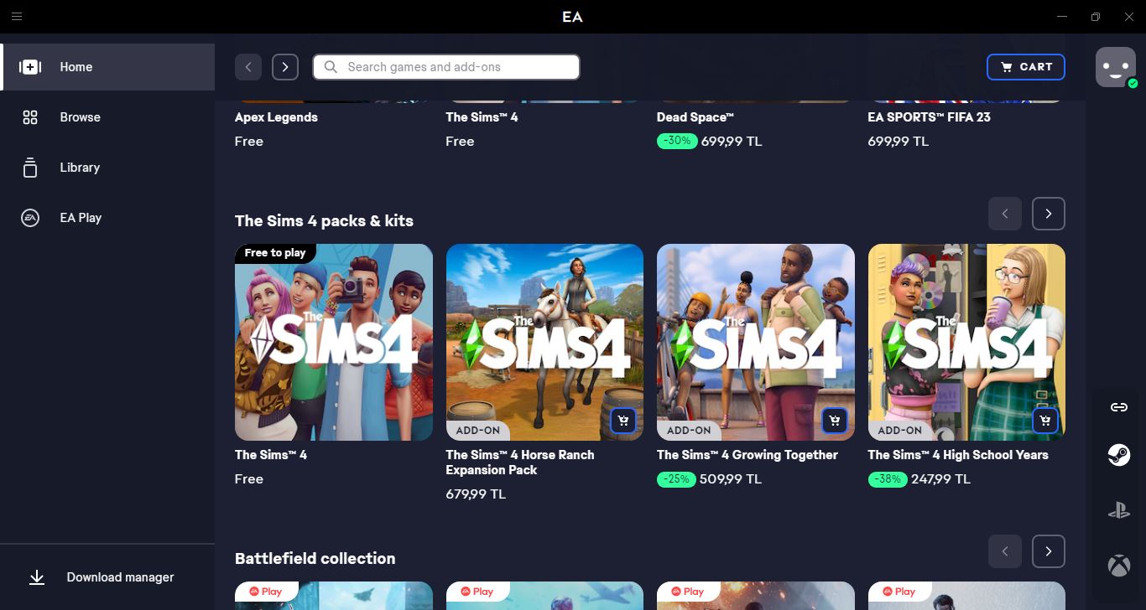This screenshot has height=610, width=1146.
Task: Click the -38% discount badge
Action: tap(888, 479)
